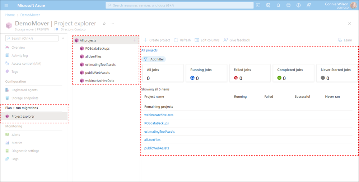Select estimatingToolAssets in the project tree
359x182 pixels.
pyautogui.click(x=100, y=65)
